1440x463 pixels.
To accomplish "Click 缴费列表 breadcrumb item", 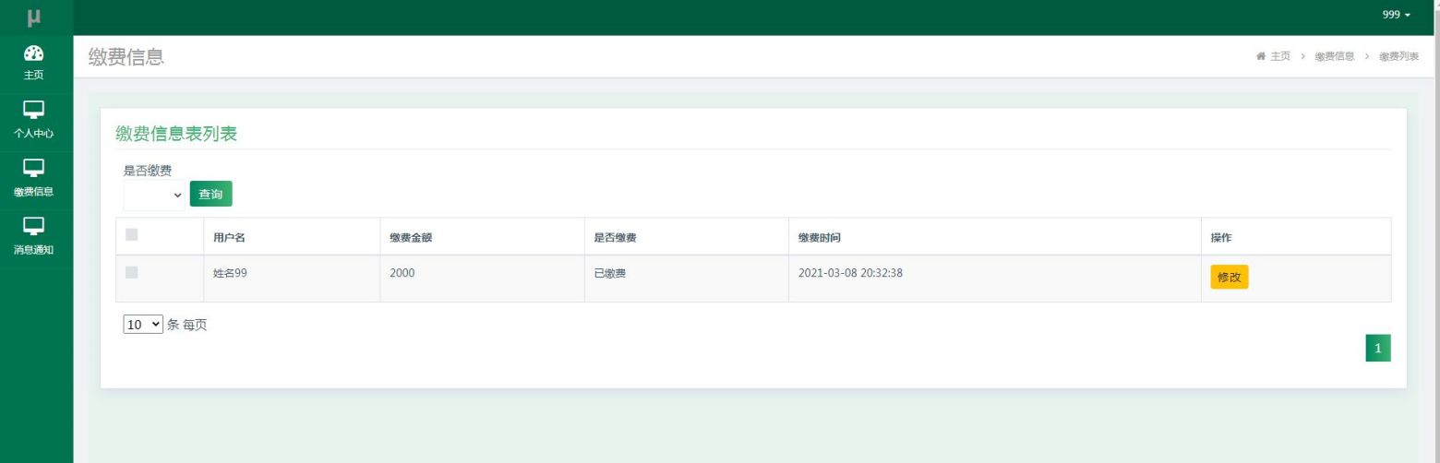I will pos(1399,57).
